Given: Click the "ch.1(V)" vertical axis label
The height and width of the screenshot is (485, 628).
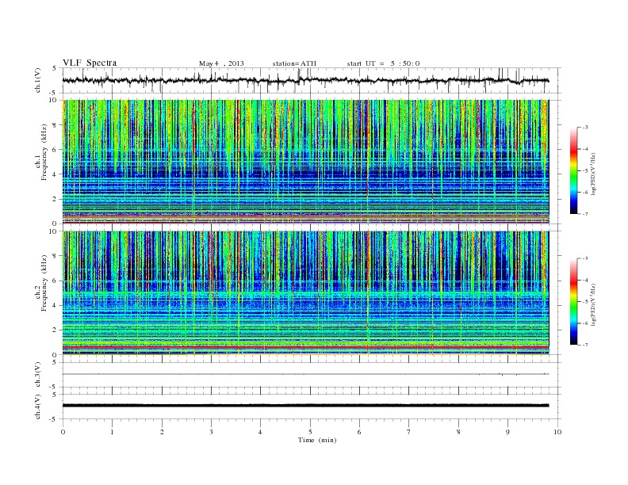Looking at the screenshot, I should (x=37, y=80).
